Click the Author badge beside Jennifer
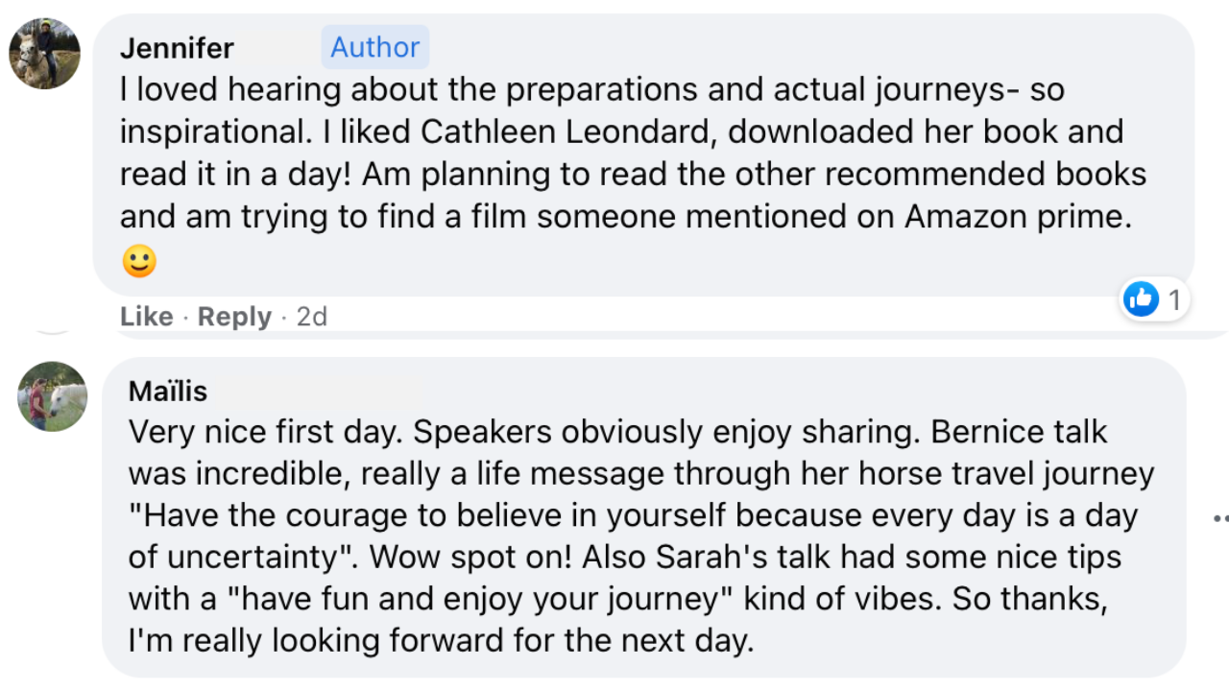The width and height of the screenshot is (1229, 691). coord(374,47)
